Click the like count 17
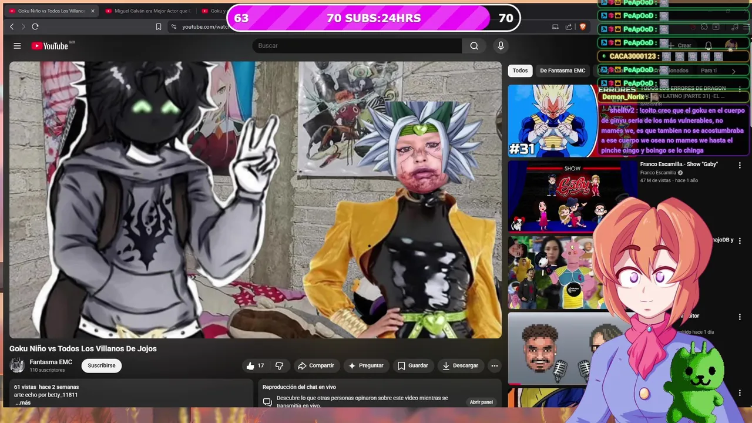 [261, 365]
